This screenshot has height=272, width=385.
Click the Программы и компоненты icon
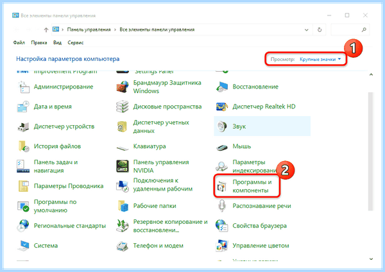tap(222, 187)
